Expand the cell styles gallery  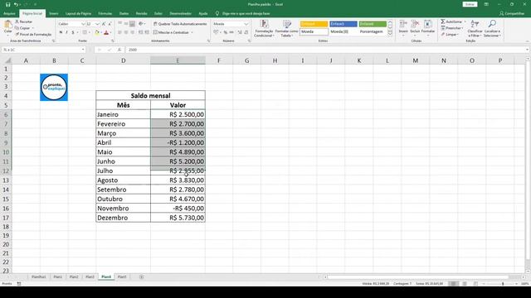click(x=390, y=33)
